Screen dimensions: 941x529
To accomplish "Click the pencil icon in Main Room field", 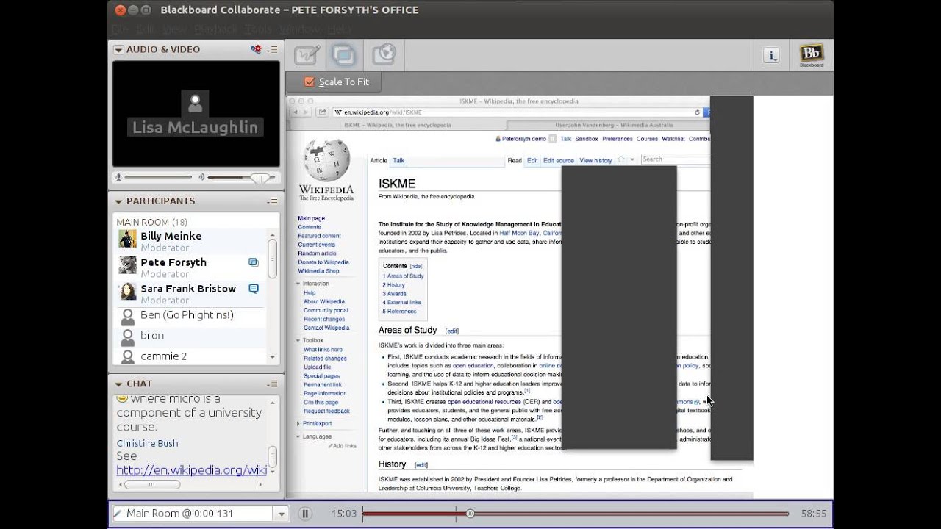I will coord(118,514).
